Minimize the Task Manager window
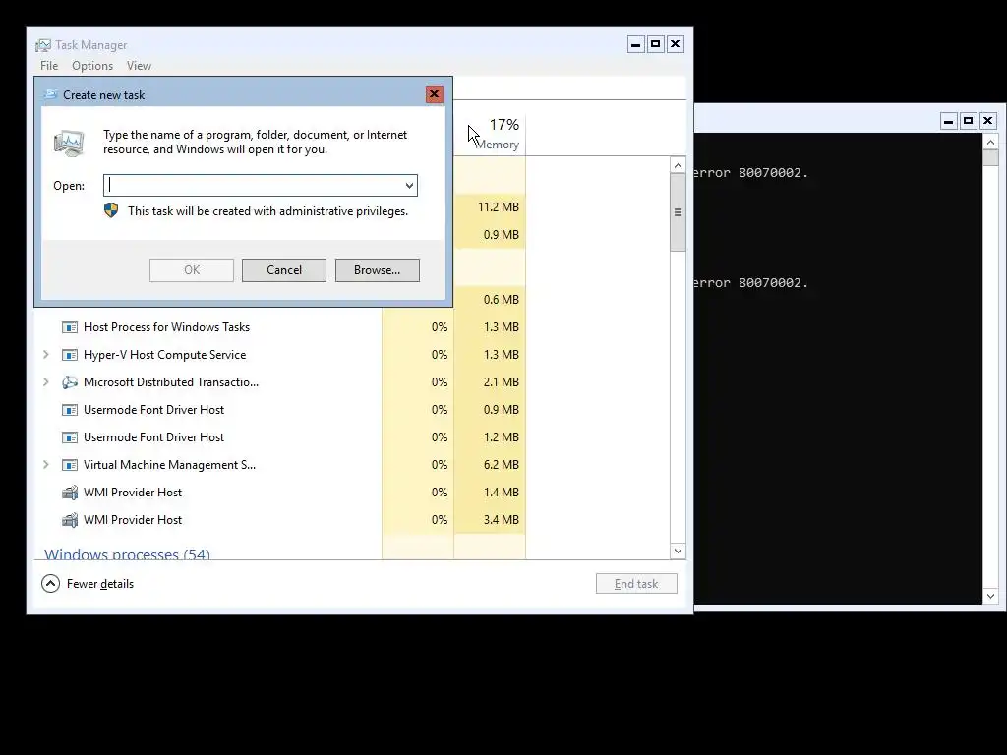 pyautogui.click(x=636, y=44)
